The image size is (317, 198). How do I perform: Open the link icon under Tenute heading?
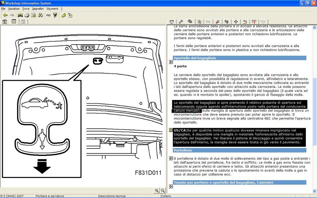171,187
